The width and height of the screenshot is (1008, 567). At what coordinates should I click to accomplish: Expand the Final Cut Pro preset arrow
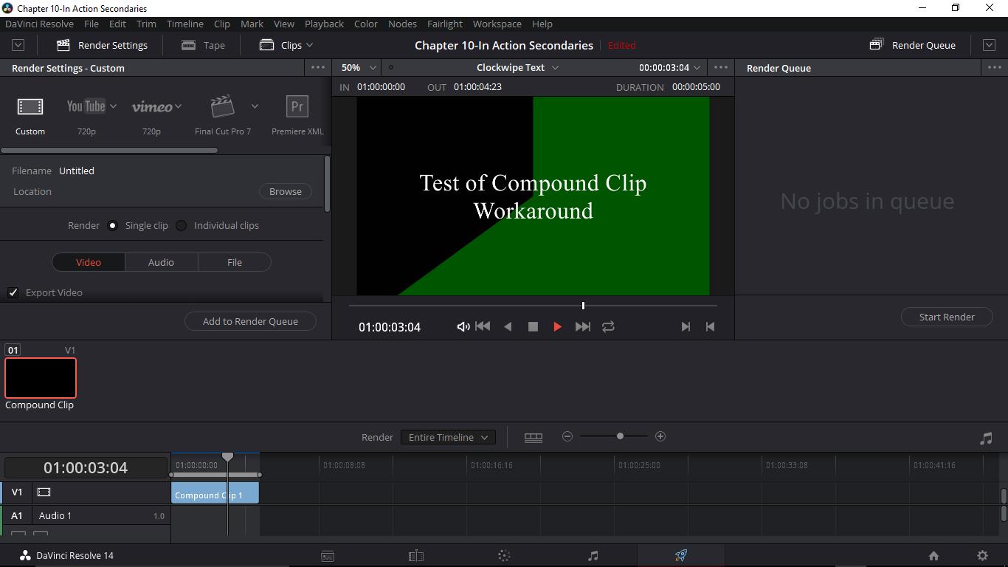pos(255,106)
